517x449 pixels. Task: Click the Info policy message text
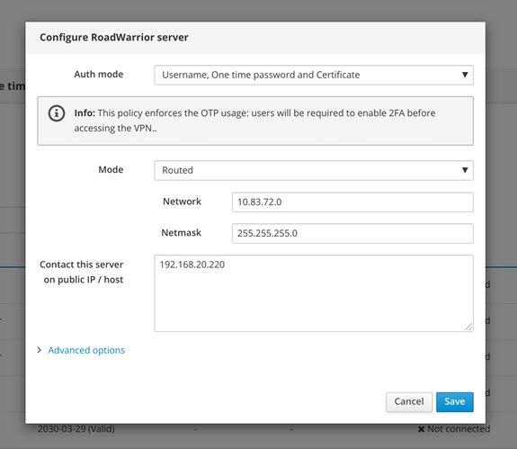point(254,121)
